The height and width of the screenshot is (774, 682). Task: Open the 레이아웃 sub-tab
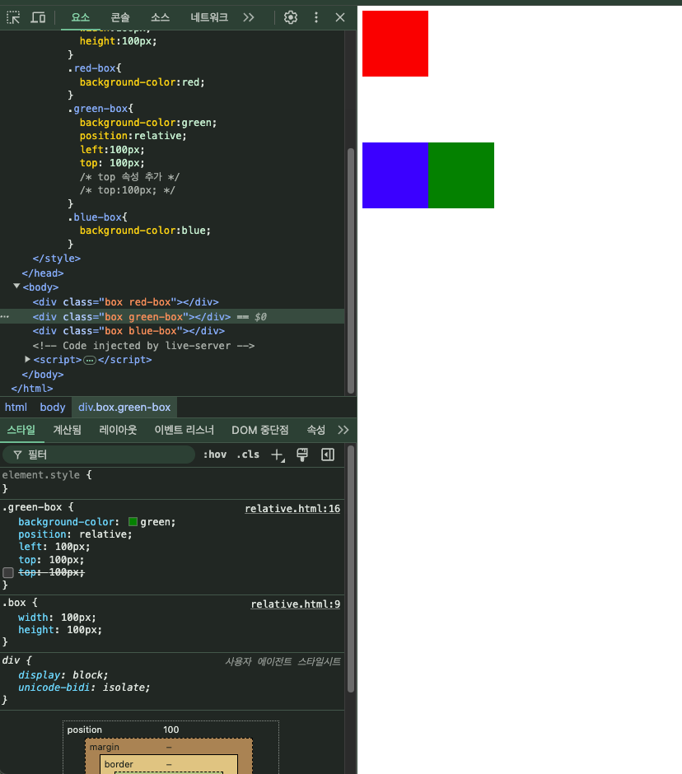coord(118,430)
